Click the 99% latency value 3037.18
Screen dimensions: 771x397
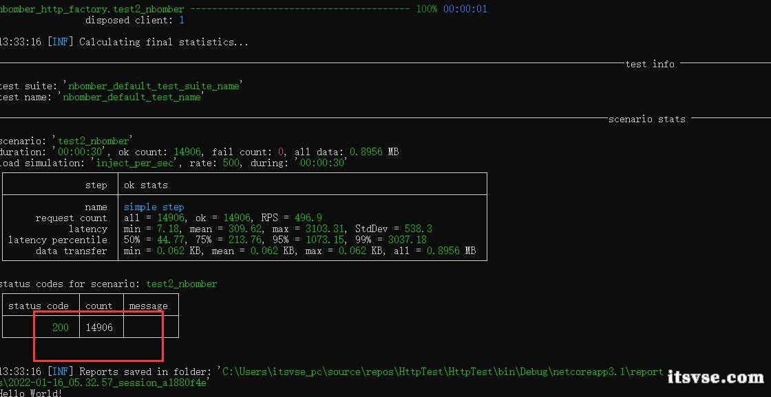(x=407, y=240)
